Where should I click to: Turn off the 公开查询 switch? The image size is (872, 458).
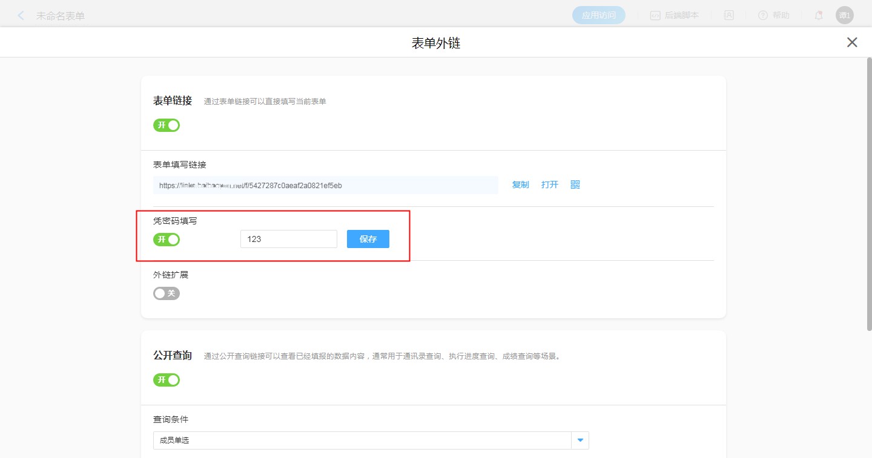(167, 380)
